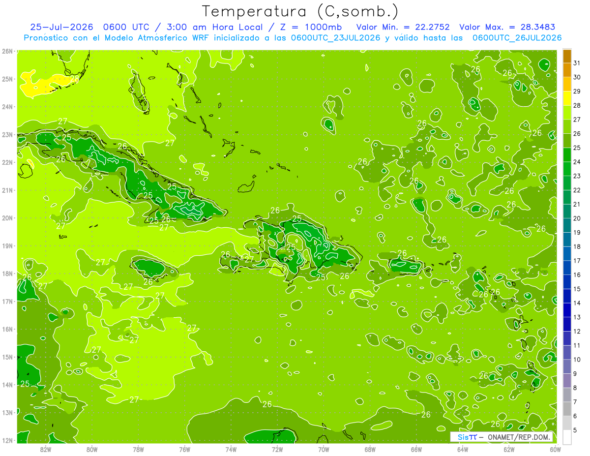Click the 78W longitude axis label

[138, 450]
